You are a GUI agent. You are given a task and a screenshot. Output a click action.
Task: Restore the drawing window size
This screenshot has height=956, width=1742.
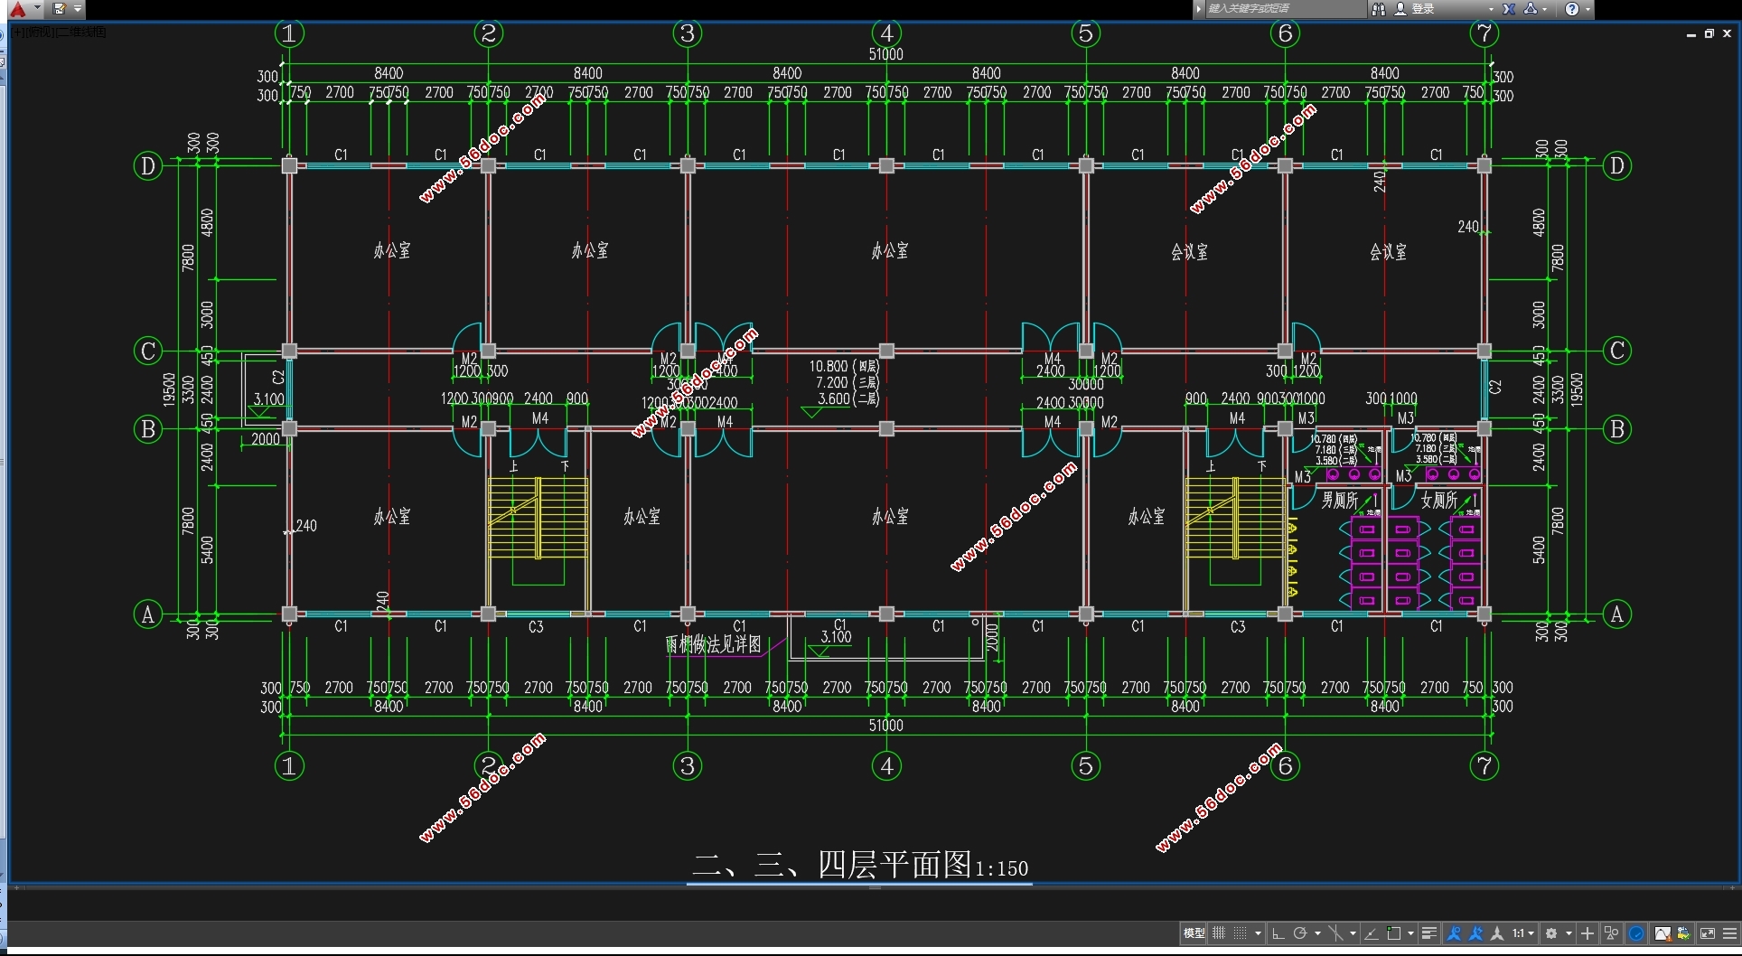(1709, 33)
